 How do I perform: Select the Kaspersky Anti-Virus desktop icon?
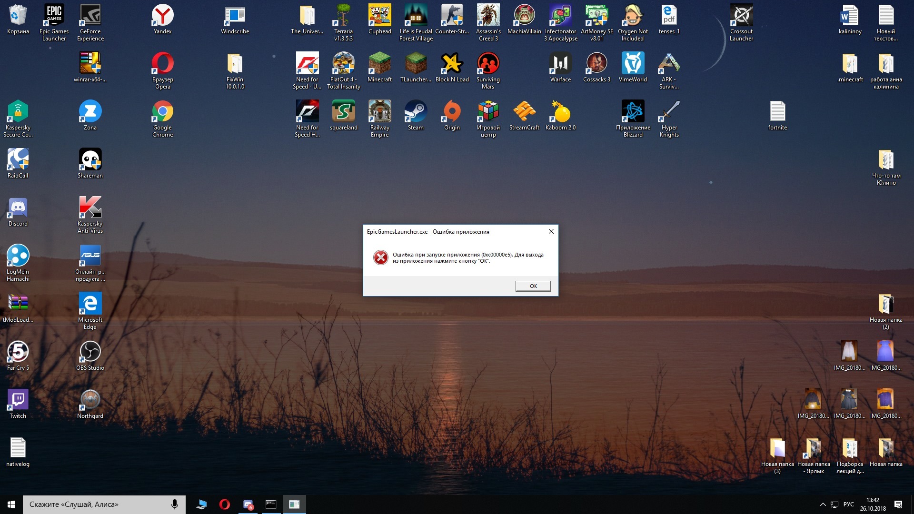pyautogui.click(x=90, y=215)
